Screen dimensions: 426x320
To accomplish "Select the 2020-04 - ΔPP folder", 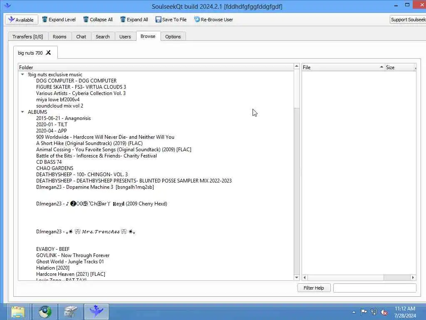I will [x=51, y=131].
